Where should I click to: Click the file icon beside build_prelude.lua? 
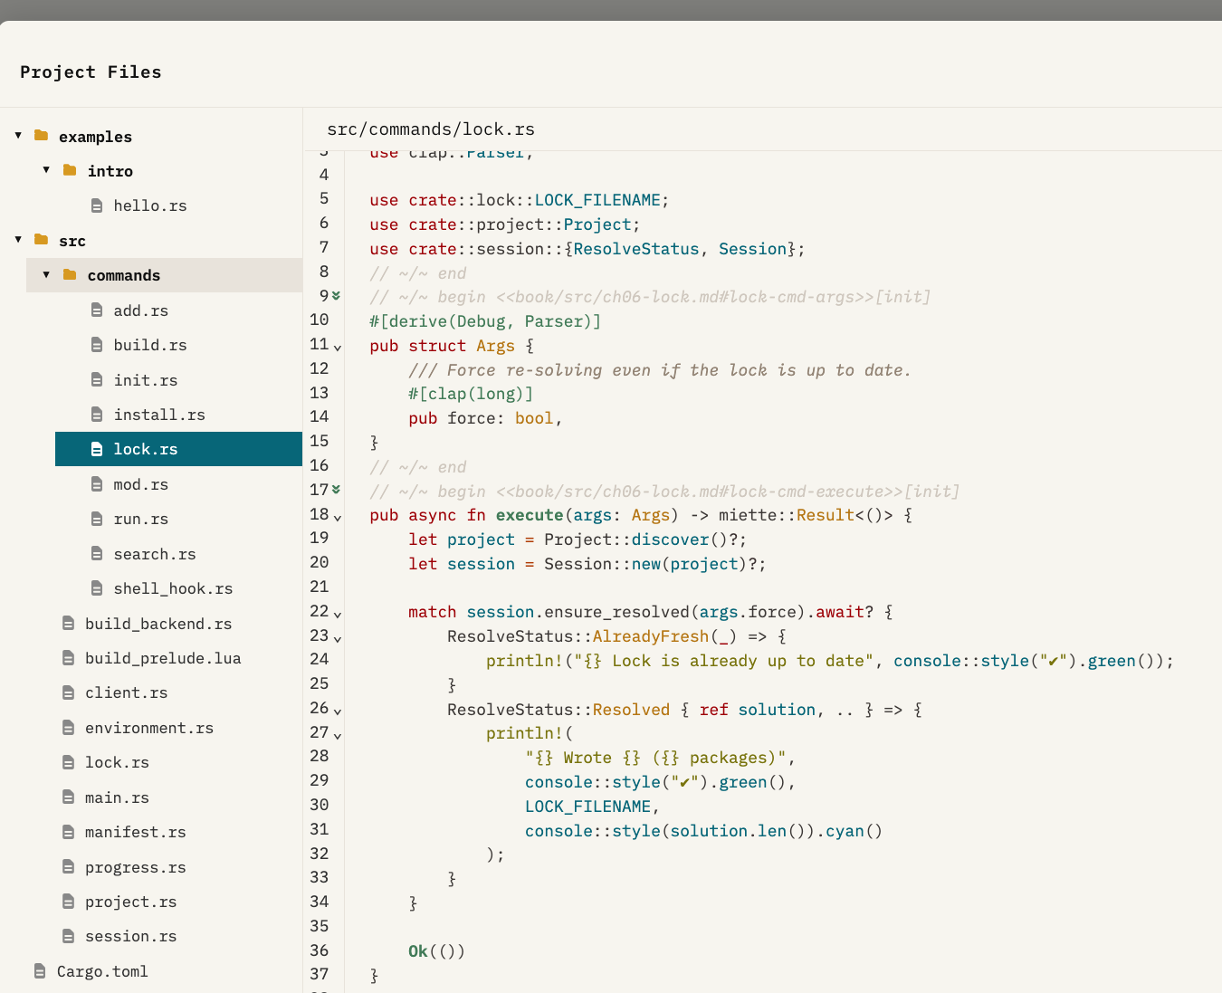pos(68,658)
